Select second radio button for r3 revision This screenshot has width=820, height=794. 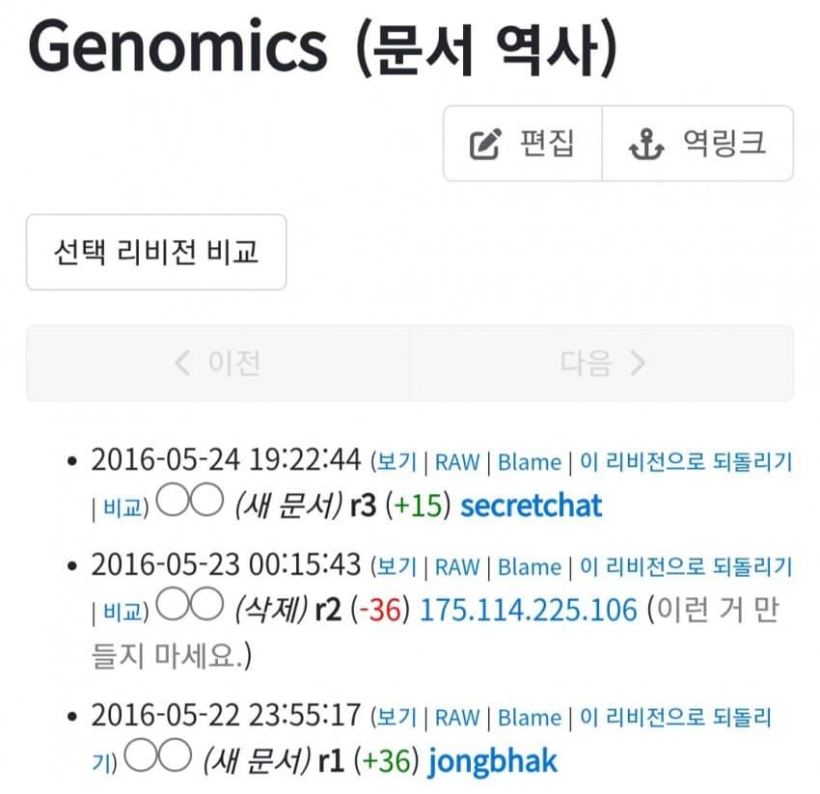[x=206, y=499]
